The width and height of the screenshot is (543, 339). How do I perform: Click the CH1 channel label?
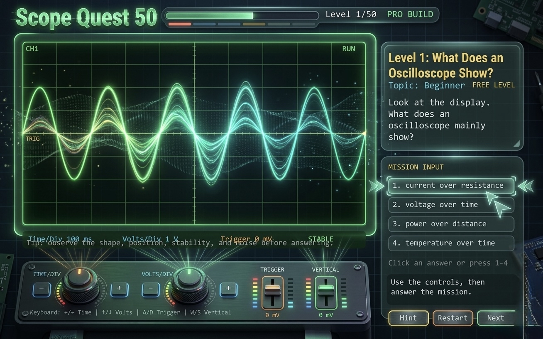coord(32,49)
